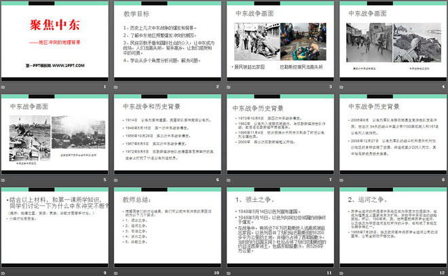Select slide 8 about 2006 events
This screenshot has height=276, width=448.
click(392, 134)
